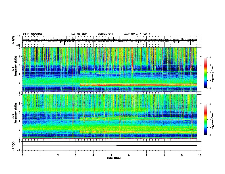
Task: Click the "station=OUI" header label
Action: point(105,34)
